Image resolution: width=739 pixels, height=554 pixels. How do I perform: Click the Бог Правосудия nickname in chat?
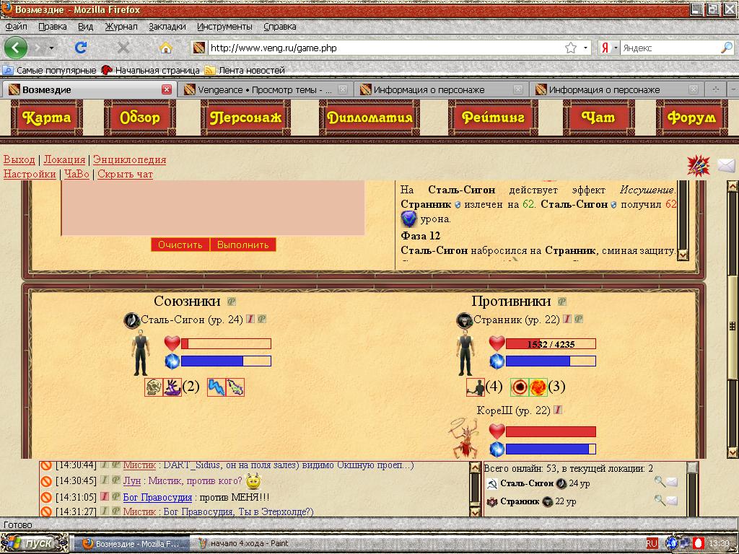(157, 497)
